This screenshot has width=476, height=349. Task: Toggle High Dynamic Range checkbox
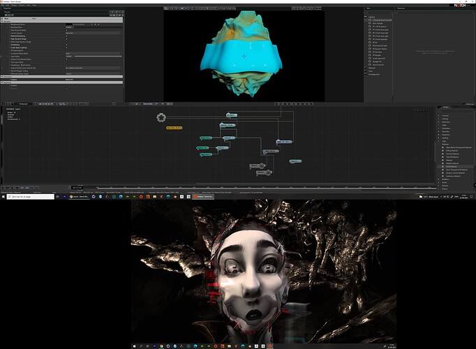click(x=67, y=39)
